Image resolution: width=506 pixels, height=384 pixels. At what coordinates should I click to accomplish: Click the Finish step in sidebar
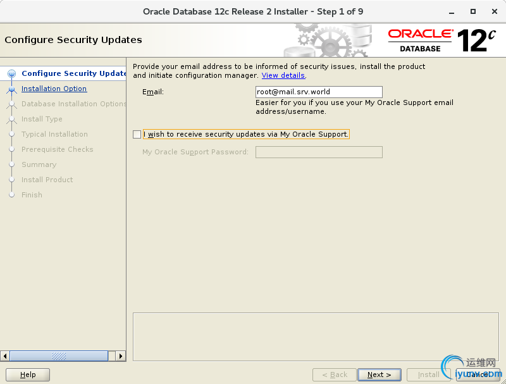click(x=32, y=195)
